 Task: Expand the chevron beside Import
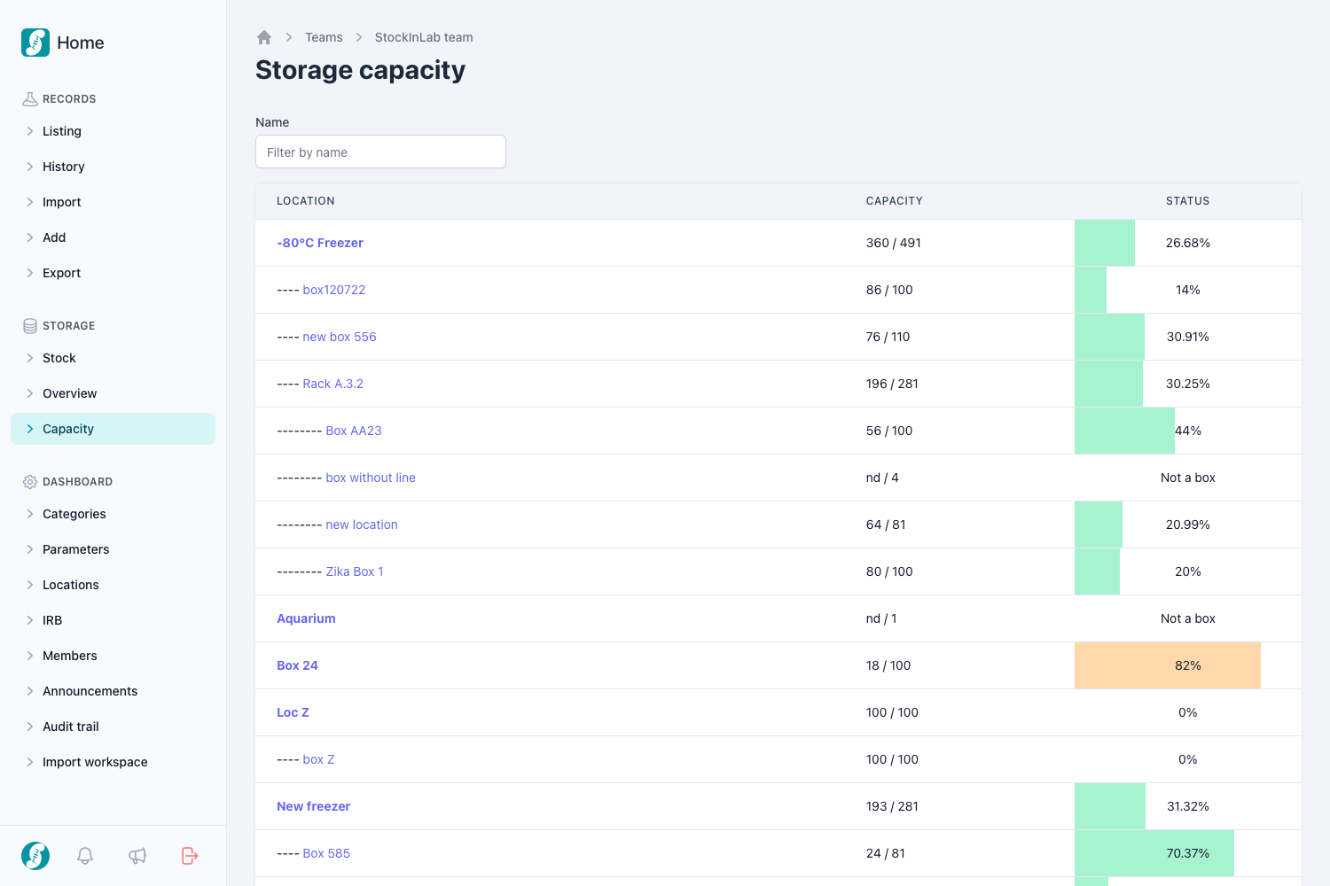pos(30,202)
